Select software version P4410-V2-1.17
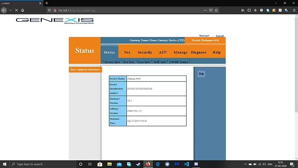This screenshot has height=168, width=298. click(135, 111)
